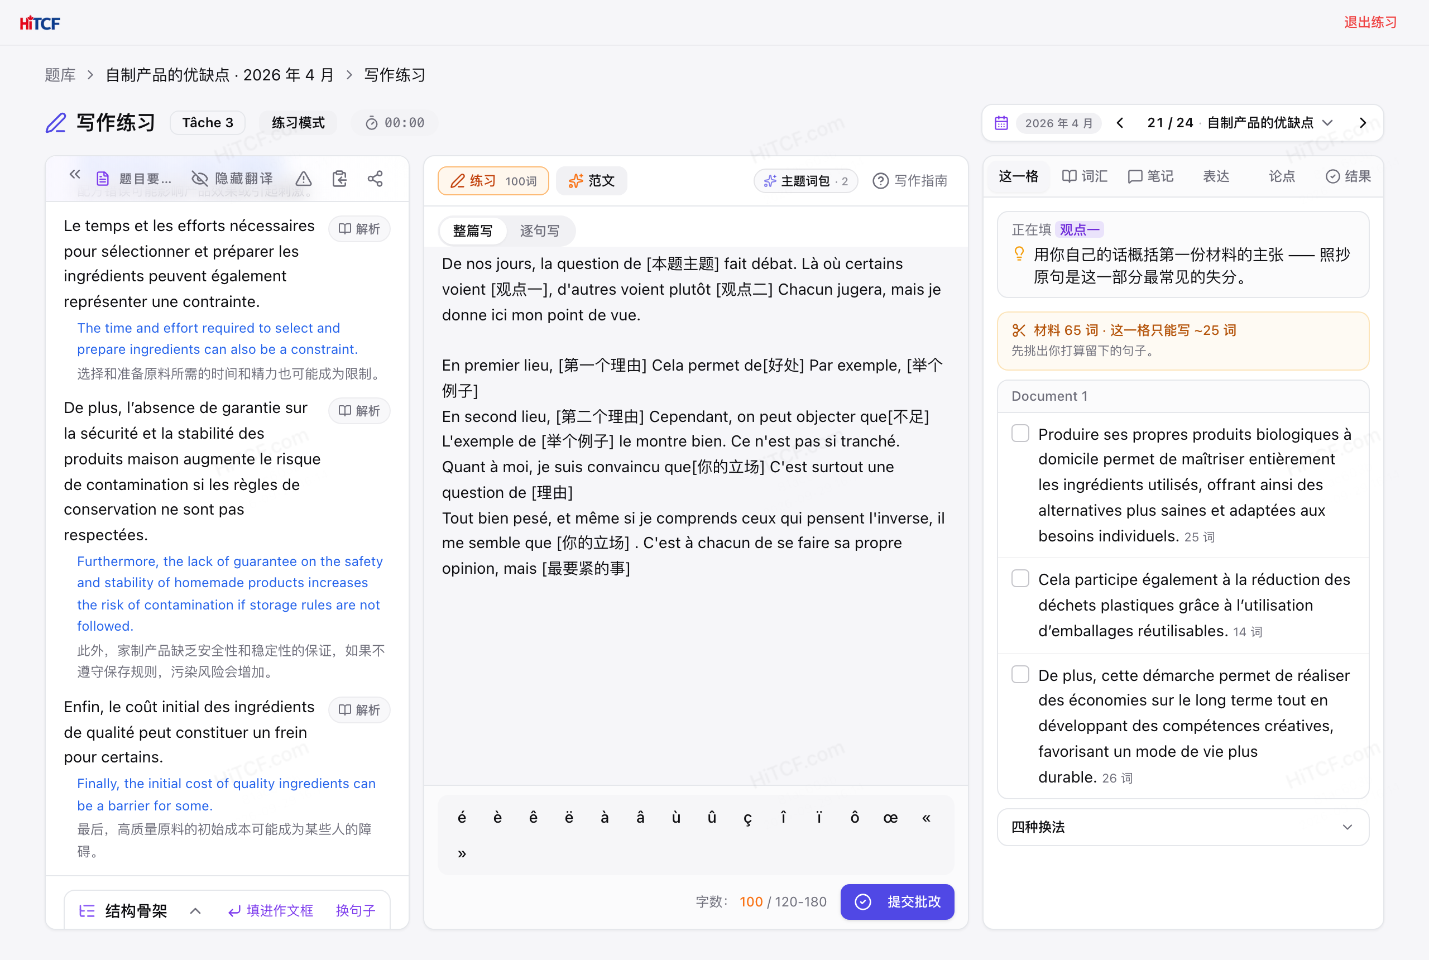The height and width of the screenshot is (960, 1429).
Task: Open 主题词包 vocabulary pack
Action: (x=805, y=181)
